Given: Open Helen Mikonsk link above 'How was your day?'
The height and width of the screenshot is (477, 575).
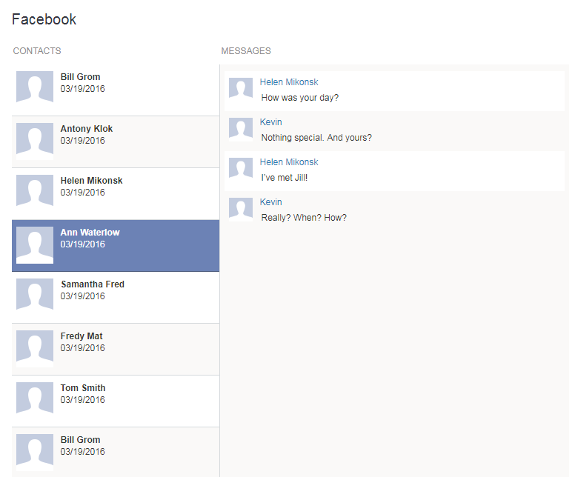Looking at the screenshot, I should 289,82.
